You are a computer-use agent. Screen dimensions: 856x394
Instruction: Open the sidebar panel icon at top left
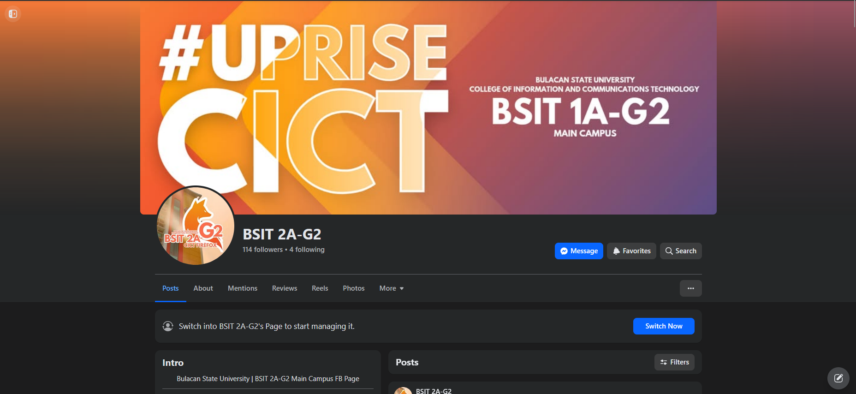pos(13,14)
